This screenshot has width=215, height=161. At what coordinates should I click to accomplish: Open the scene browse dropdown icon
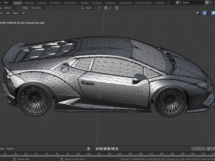click(x=178, y=3)
